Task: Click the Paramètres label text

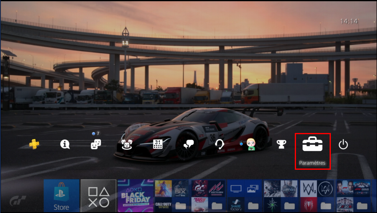Action: point(312,163)
